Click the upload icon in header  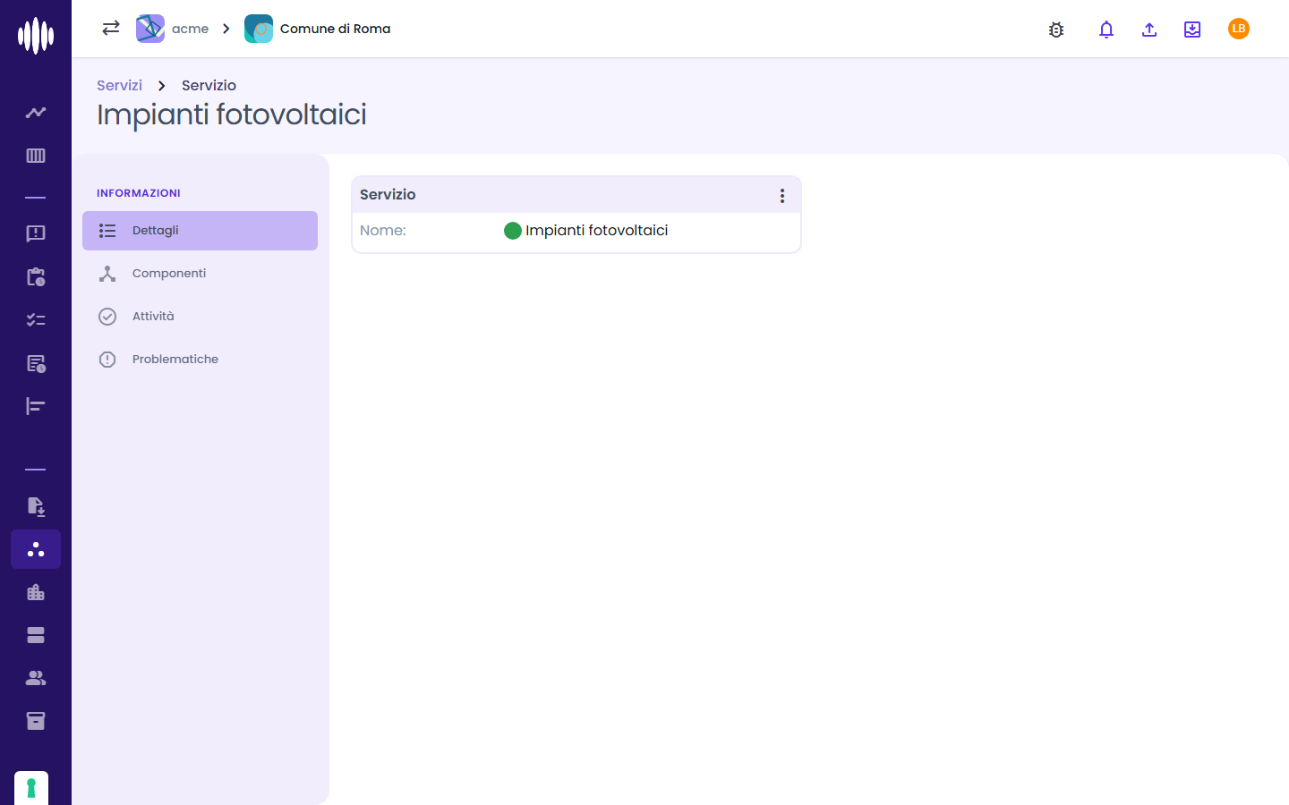[1149, 30]
